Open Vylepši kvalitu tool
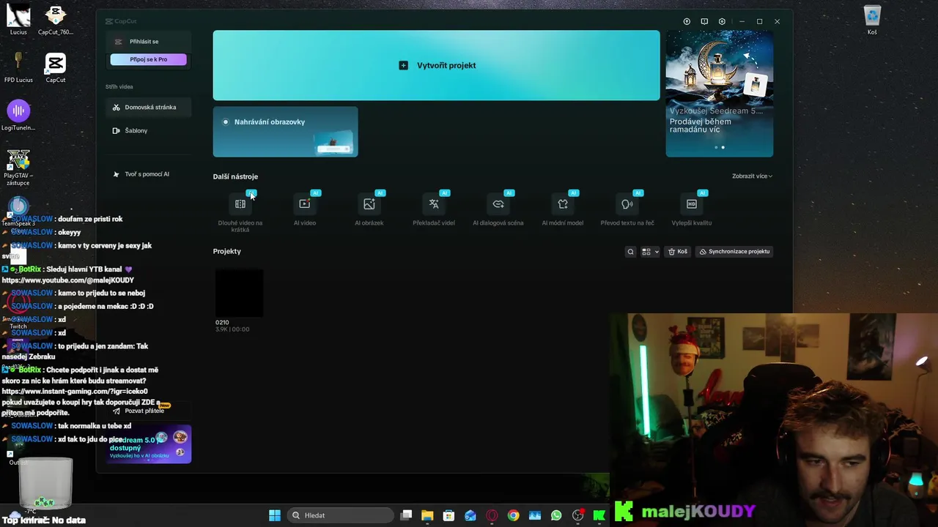 692,209
